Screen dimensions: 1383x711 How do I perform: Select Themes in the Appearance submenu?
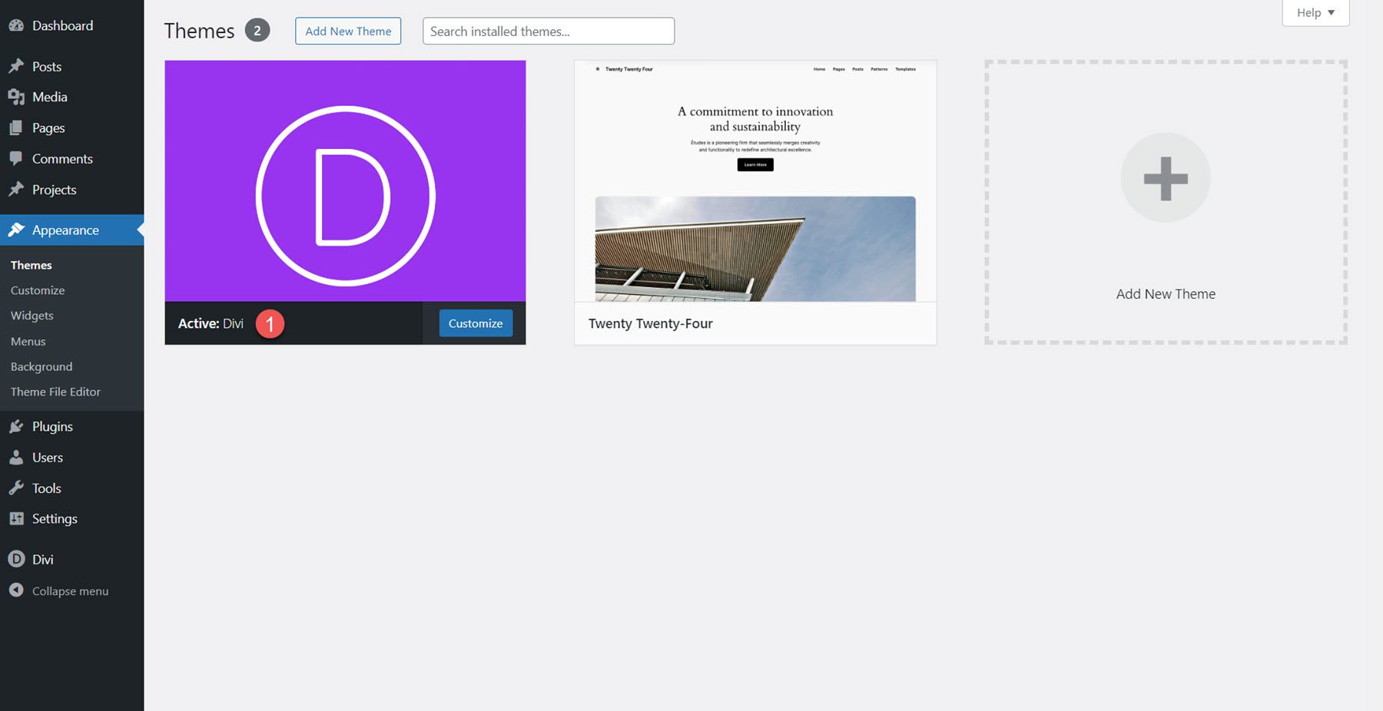tap(31, 264)
